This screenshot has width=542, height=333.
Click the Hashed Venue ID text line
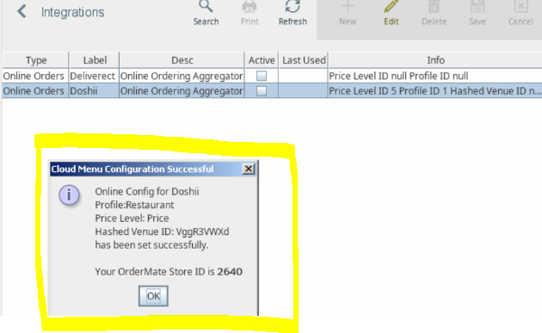(162, 231)
